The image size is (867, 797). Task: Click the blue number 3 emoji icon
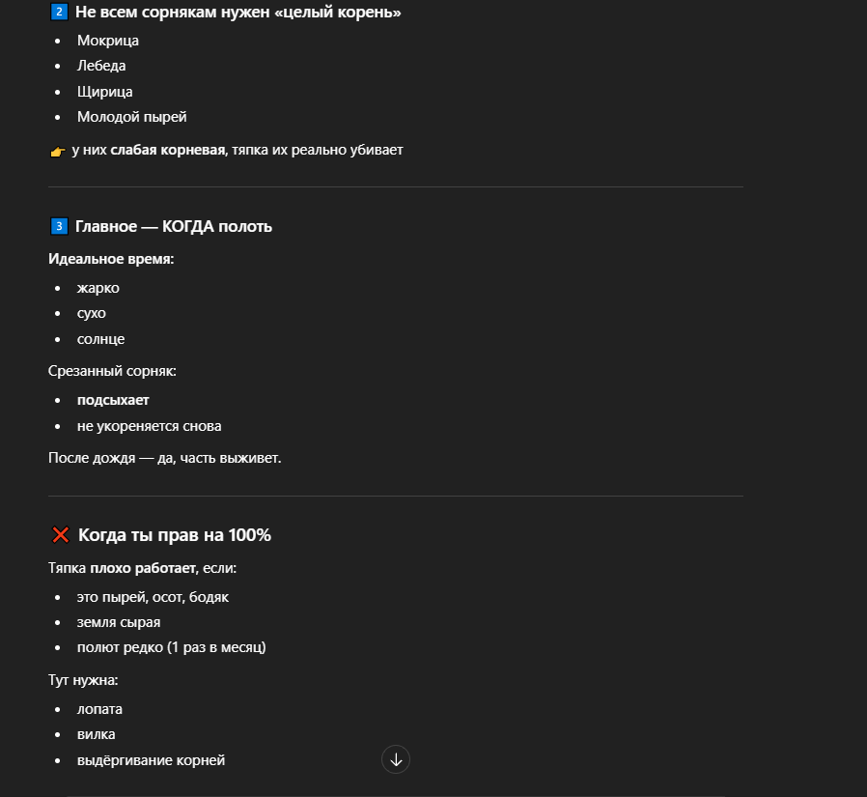pos(58,226)
